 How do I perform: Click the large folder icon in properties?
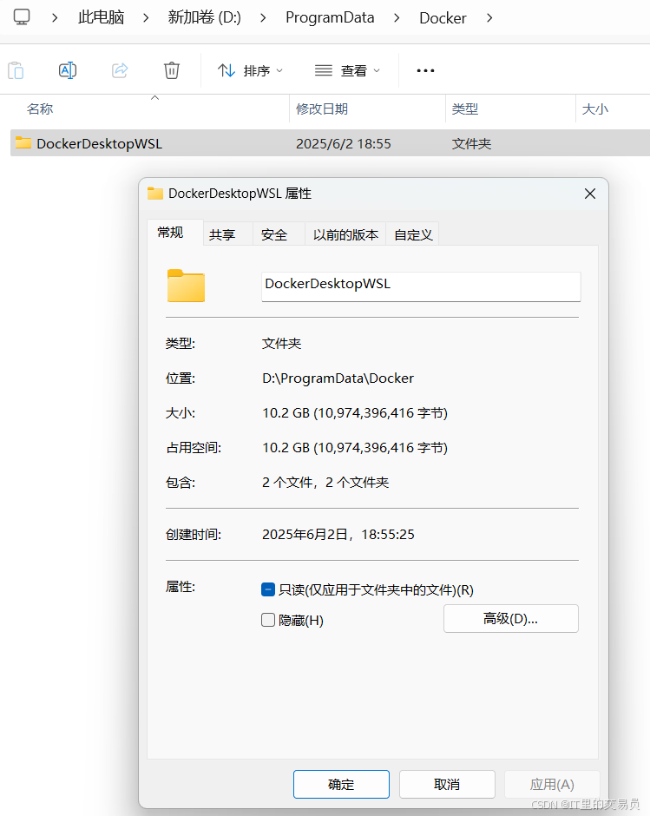(186, 286)
